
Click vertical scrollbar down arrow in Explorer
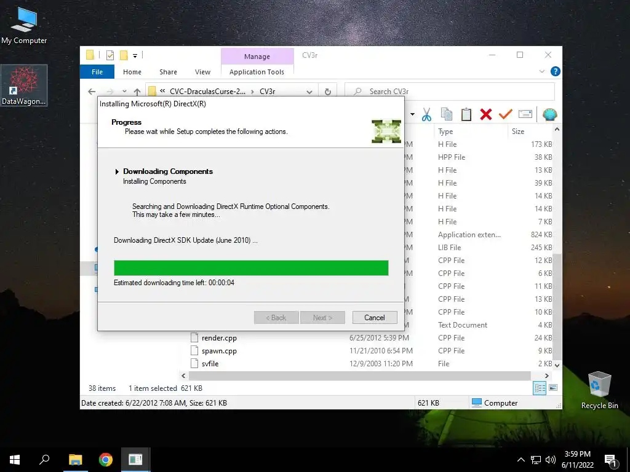point(557,365)
